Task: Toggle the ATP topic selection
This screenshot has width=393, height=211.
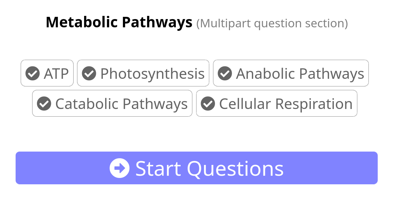Action: pyautogui.click(x=47, y=73)
